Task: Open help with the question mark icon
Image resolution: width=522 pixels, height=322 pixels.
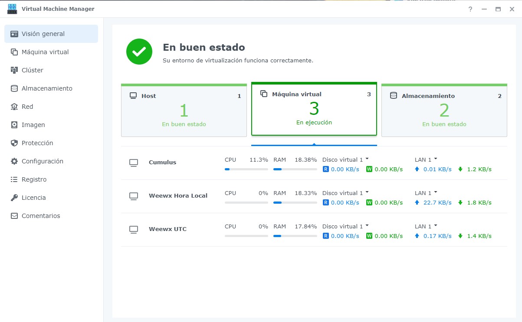Action: point(470,9)
